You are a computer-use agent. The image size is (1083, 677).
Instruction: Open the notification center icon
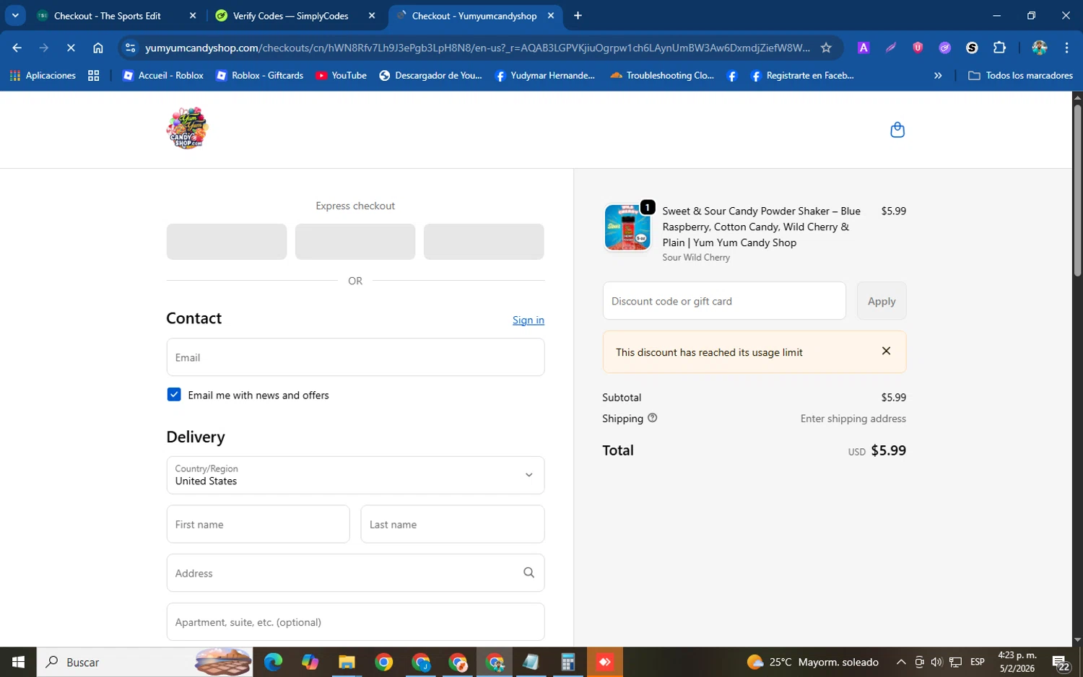pyautogui.click(x=1061, y=663)
